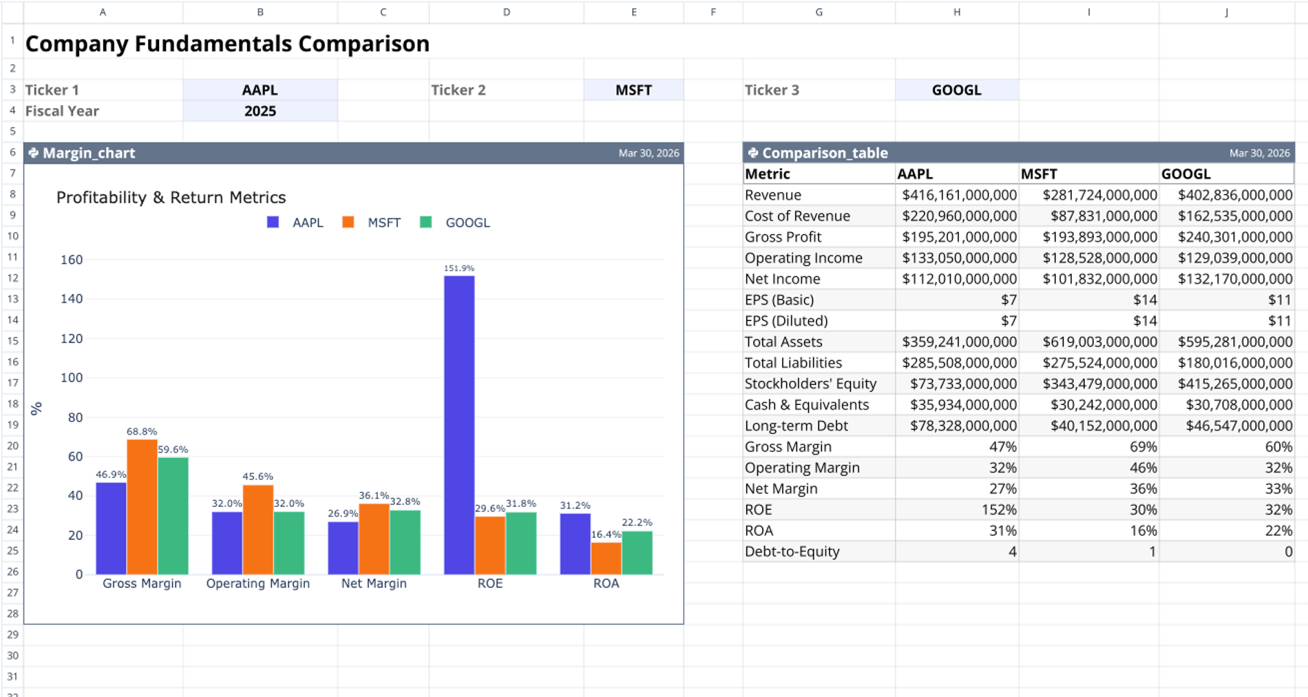
Task: Click the GOOGL Long-term Debt value $46,547,000,000
Action: (x=1238, y=426)
